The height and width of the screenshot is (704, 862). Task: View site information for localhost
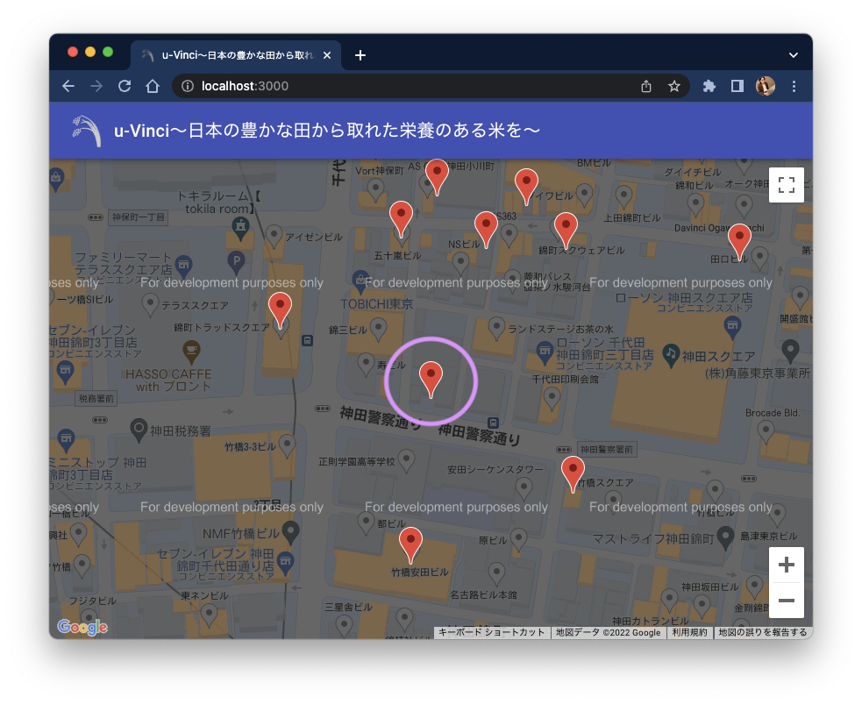pyautogui.click(x=188, y=86)
